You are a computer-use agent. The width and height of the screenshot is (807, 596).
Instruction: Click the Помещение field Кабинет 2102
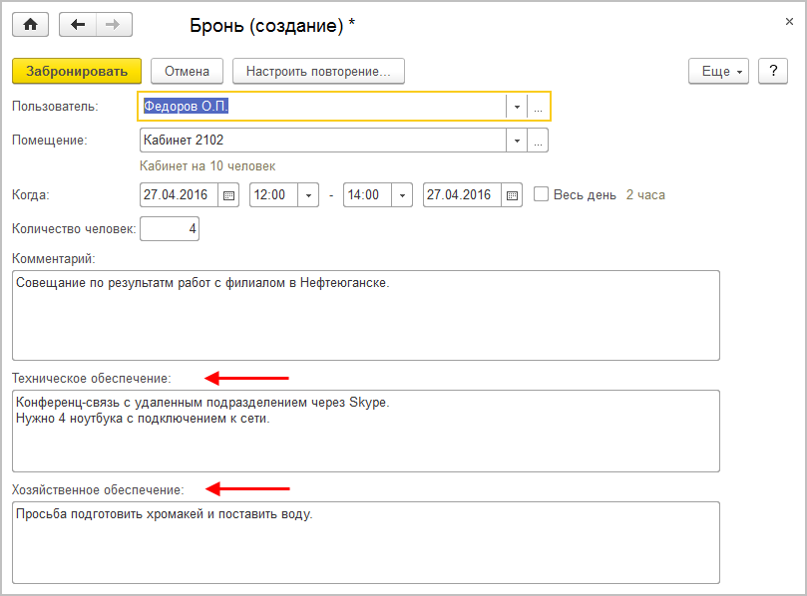point(322,141)
